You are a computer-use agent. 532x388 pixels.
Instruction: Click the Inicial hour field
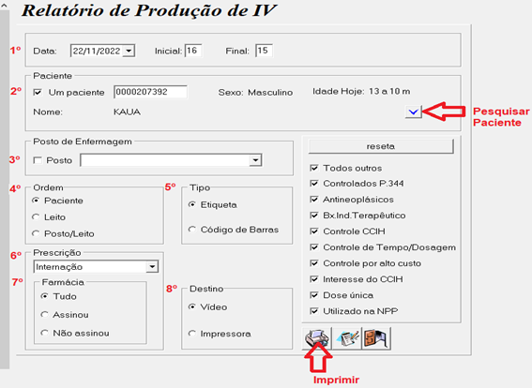193,51
